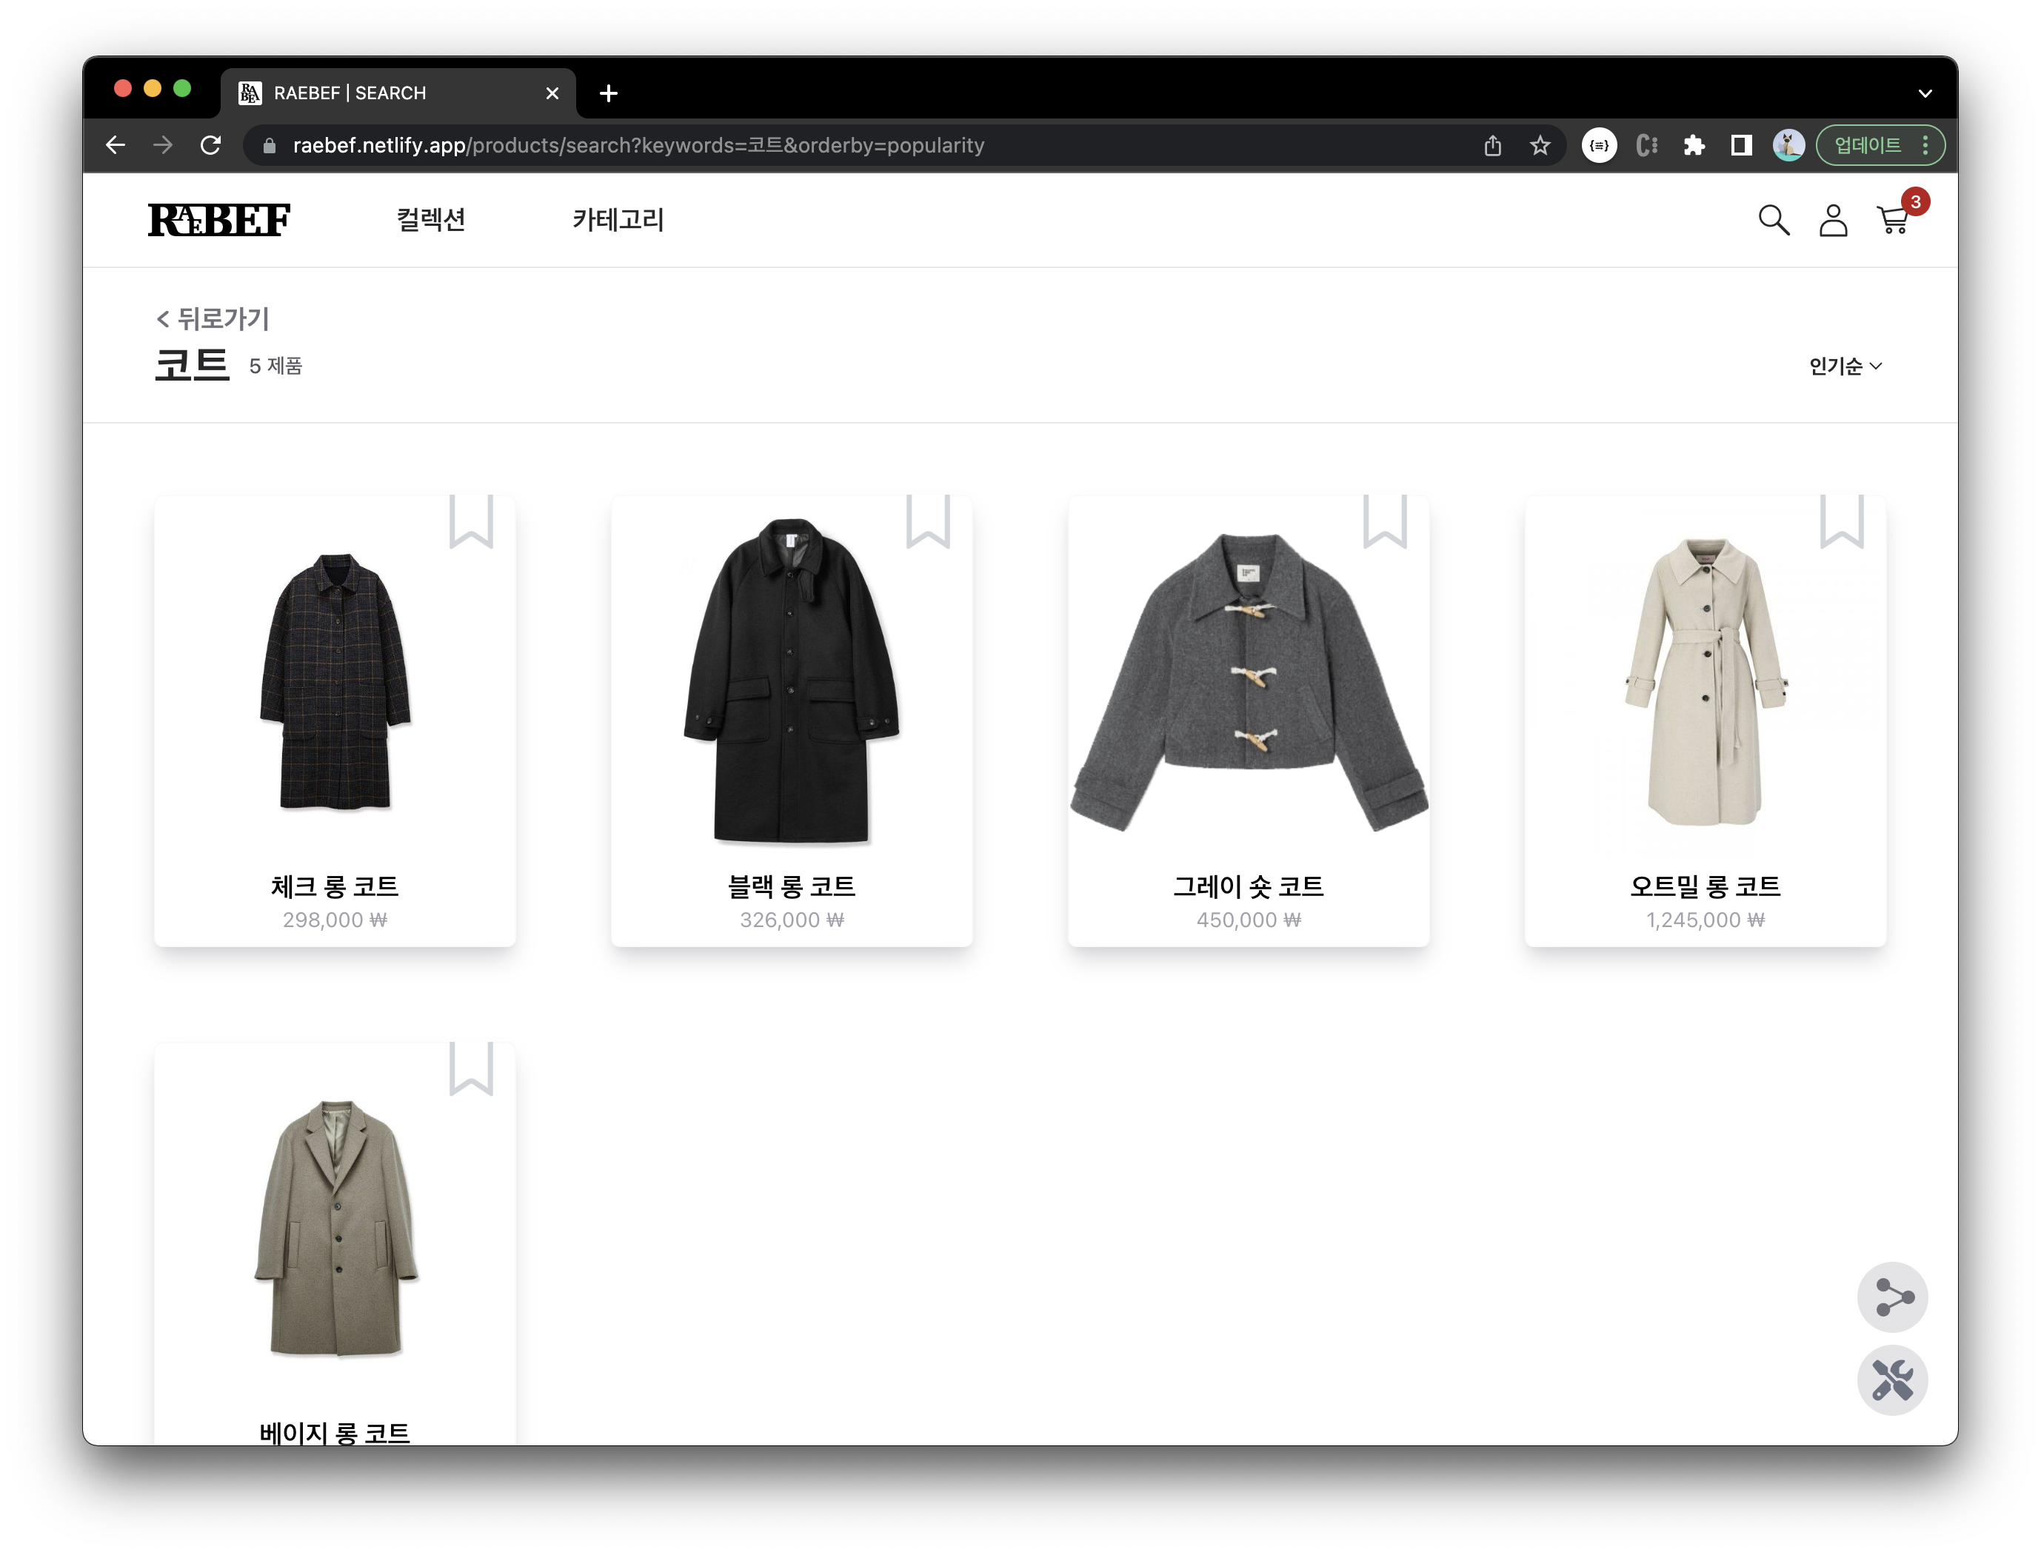
Task: Click the black long coat image
Action: click(792, 681)
